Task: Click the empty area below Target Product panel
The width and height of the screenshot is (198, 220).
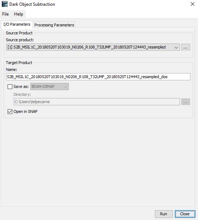Action: (x=98, y=161)
